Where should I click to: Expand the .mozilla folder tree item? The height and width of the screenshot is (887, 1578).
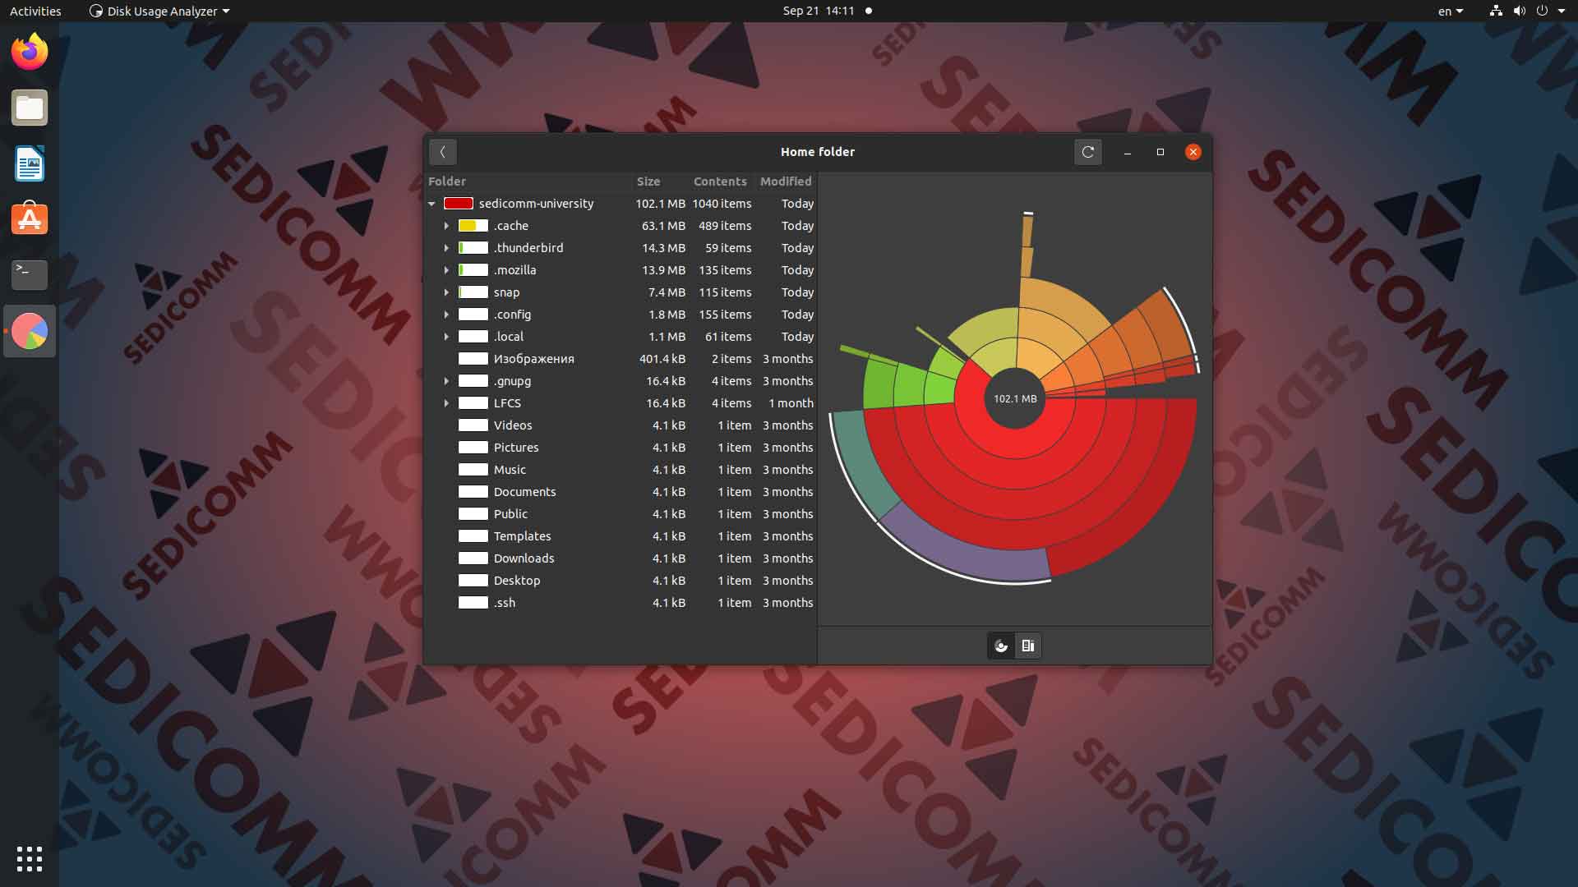(445, 269)
